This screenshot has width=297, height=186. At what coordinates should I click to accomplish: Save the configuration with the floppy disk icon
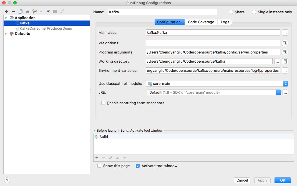[x=27, y=12]
